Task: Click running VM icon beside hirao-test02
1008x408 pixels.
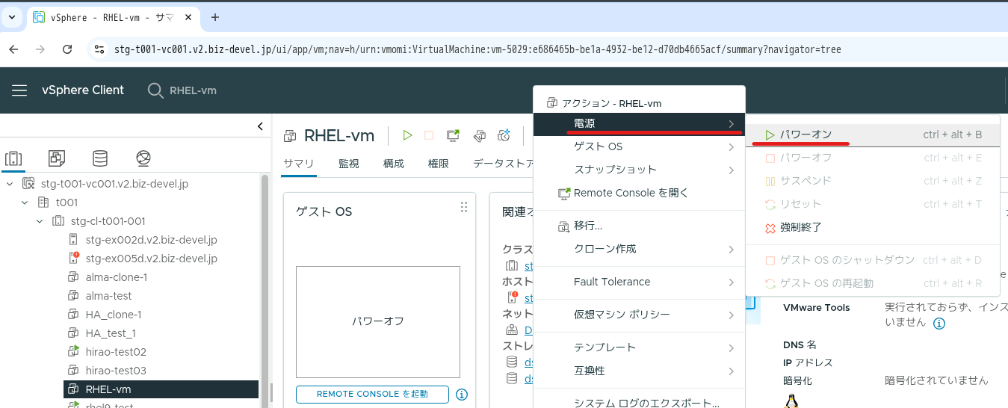Action: [x=73, y=352]
